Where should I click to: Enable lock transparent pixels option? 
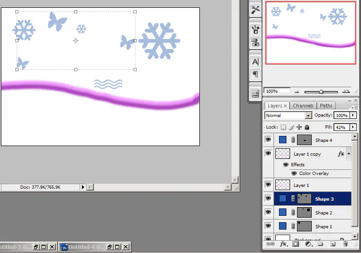[x=284, y=127]
